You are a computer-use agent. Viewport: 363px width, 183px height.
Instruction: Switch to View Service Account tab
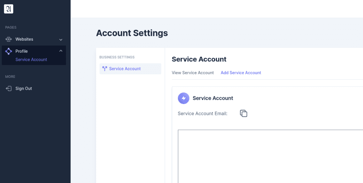tap(192, 73)
